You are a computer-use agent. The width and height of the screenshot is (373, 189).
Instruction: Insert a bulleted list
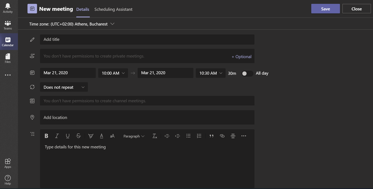click(189, 136)
